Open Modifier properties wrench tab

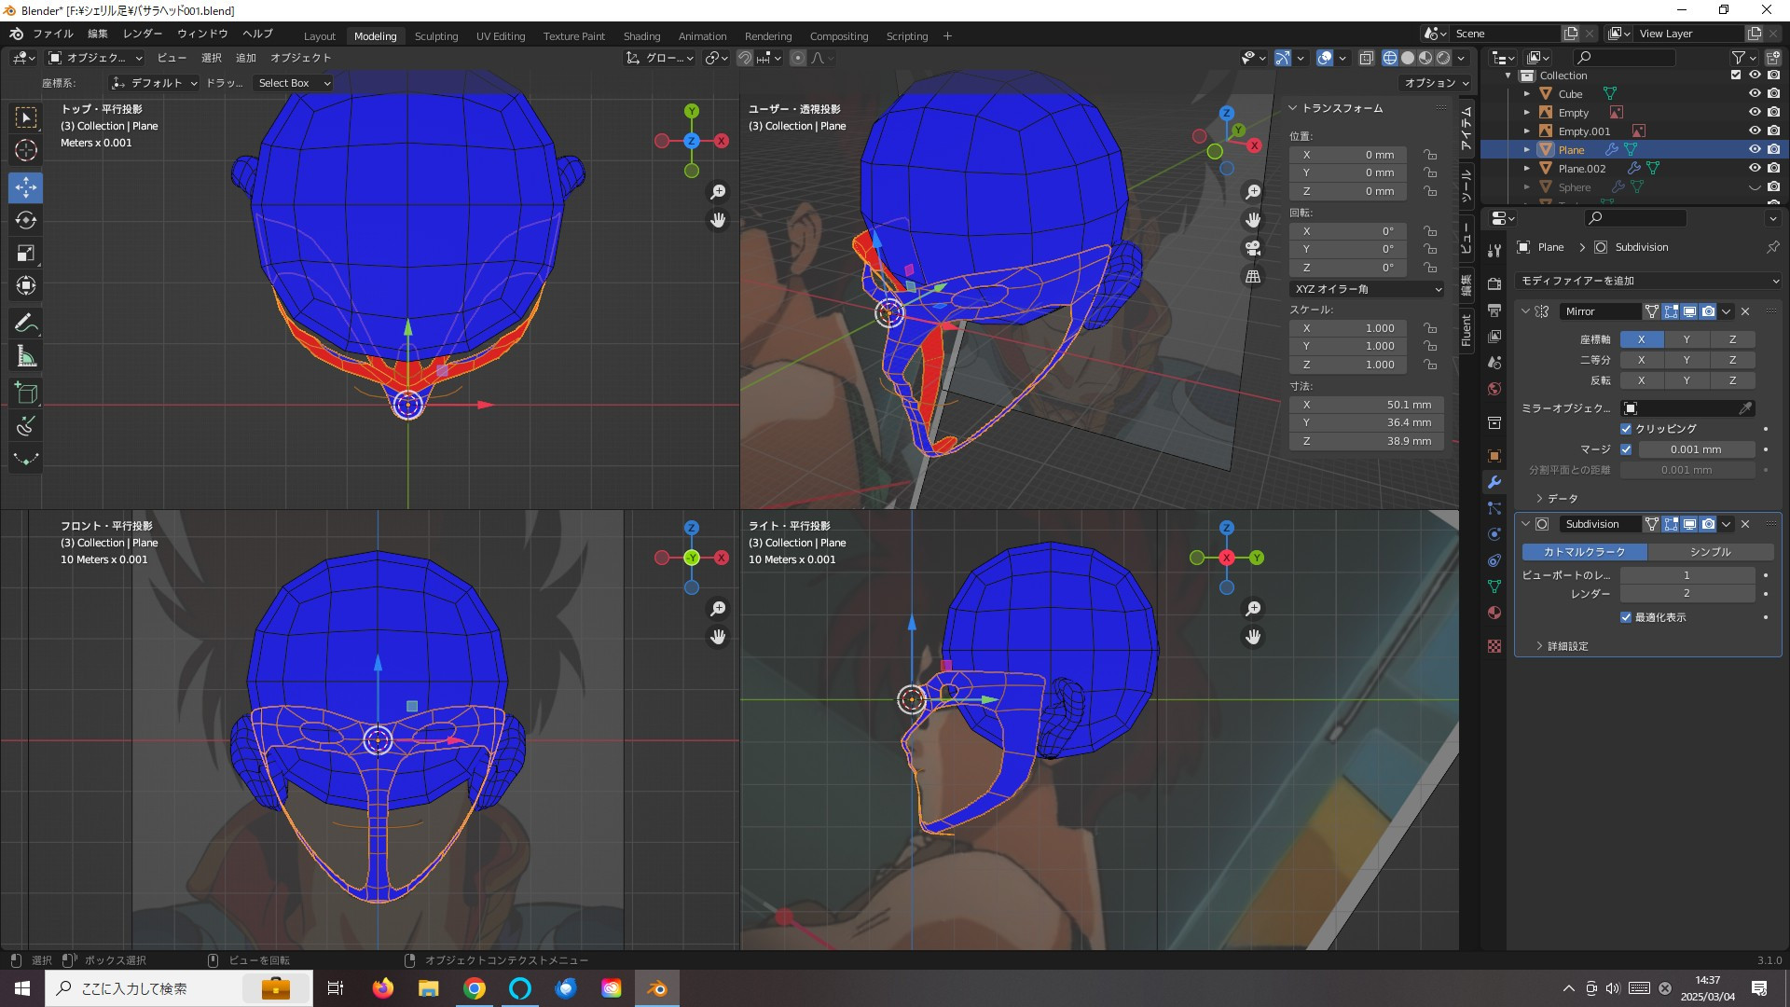1494,482
